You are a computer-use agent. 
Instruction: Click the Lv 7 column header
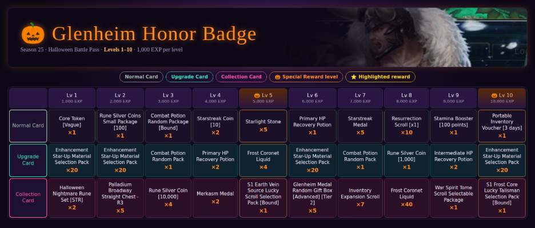(360, 98)
